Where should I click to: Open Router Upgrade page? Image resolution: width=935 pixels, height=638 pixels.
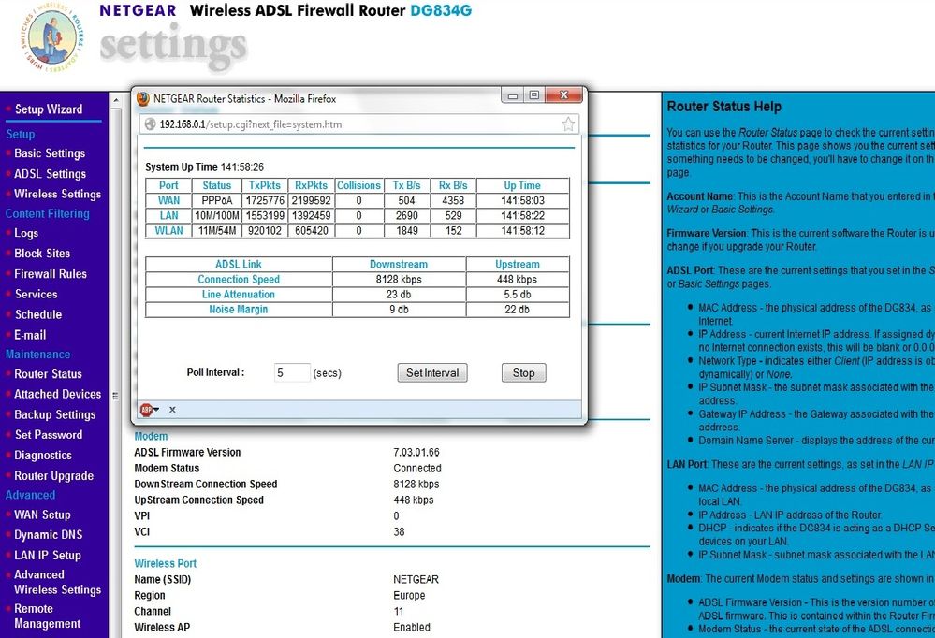click(x=53, y=476)
